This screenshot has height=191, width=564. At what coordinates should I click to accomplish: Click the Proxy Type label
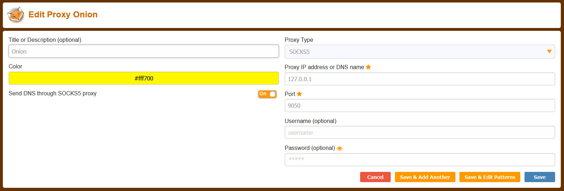point(299,40)
